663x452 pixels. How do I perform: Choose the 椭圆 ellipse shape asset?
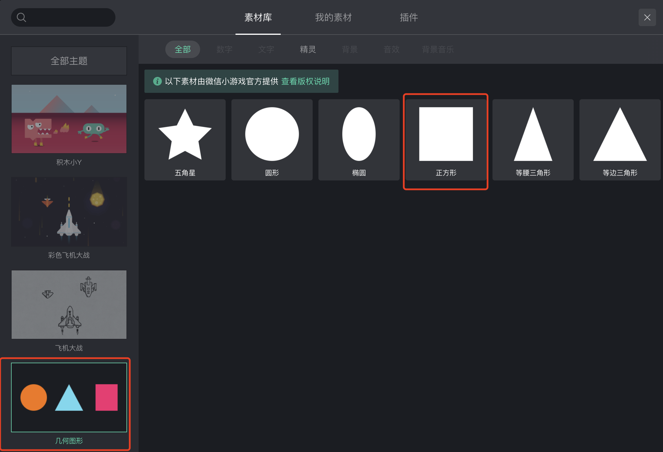coord(359,140)
